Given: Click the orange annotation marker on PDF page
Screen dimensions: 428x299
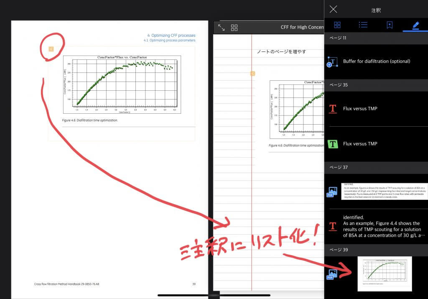Looking at the screenshot, I should click(51, 49).
